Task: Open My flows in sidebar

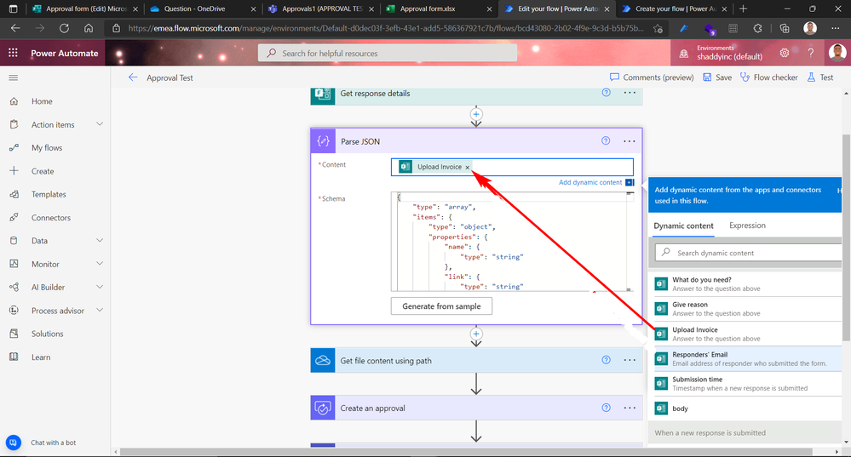Action: [47, 147]
